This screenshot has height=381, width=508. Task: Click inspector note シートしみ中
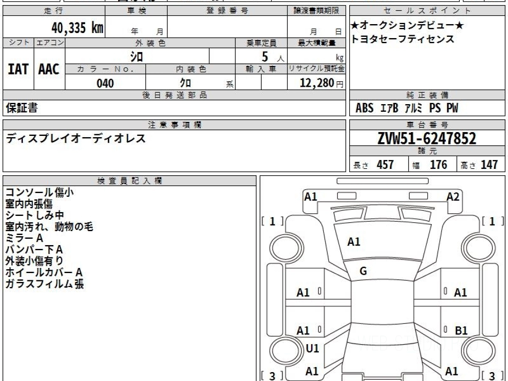pos(35,215)
